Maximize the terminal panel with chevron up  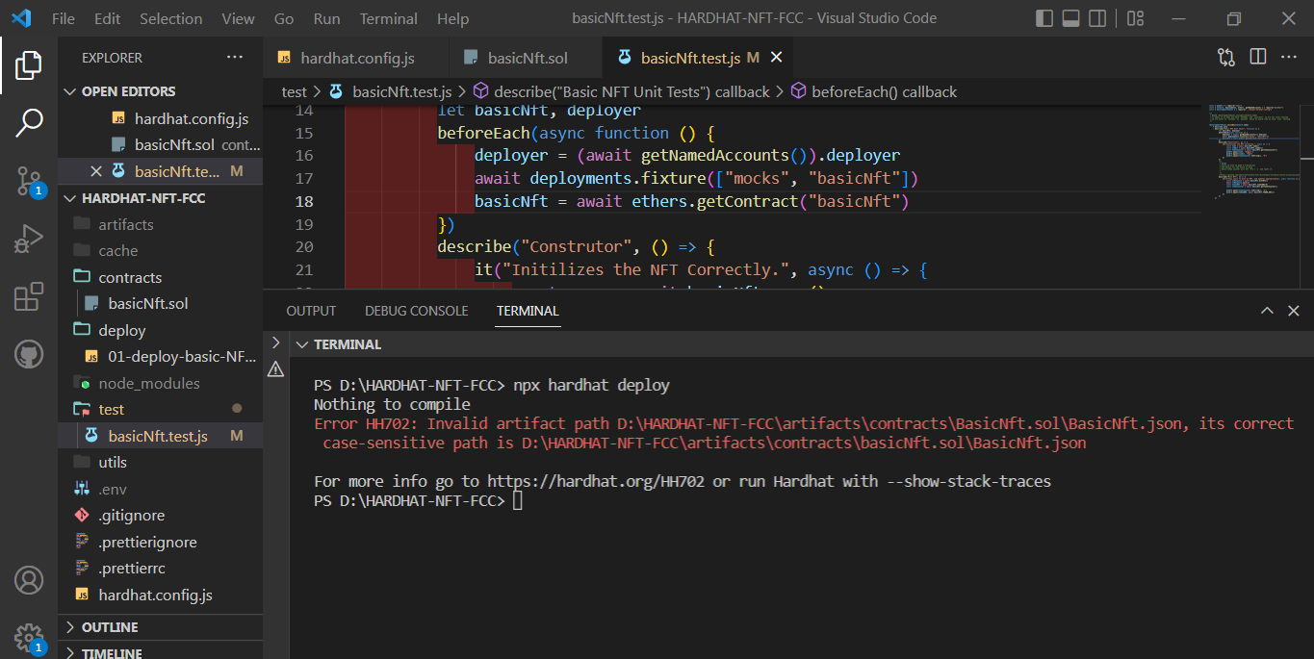(1268, 311)
